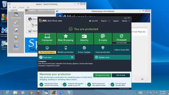Open Spybot Language menu
This screenshot has width=169, height=95.
click(x=21, y=7)
